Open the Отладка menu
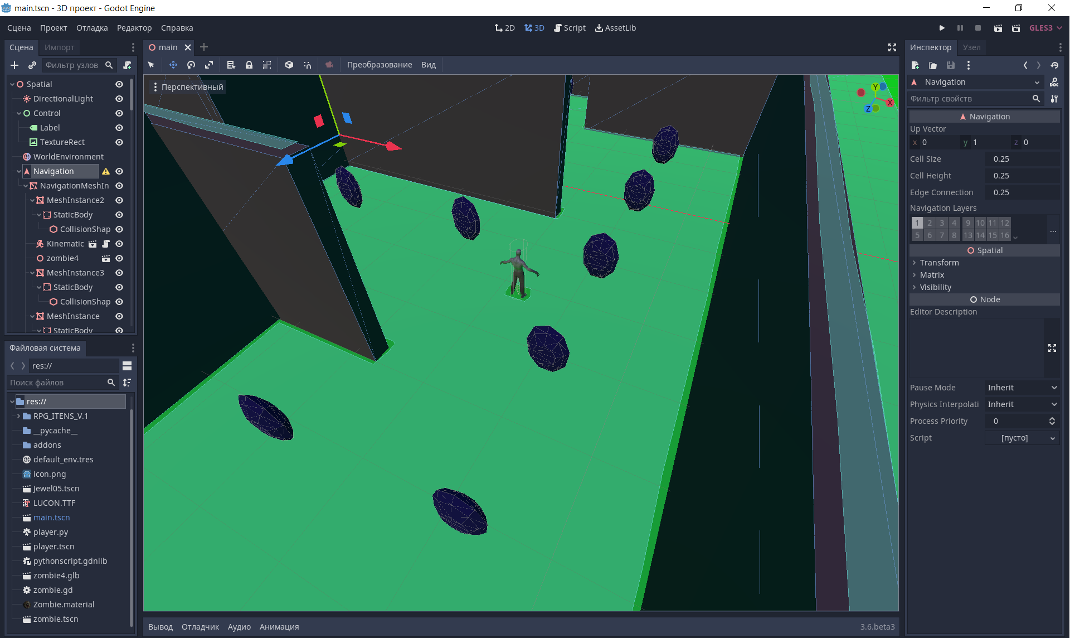 (92, 28)
